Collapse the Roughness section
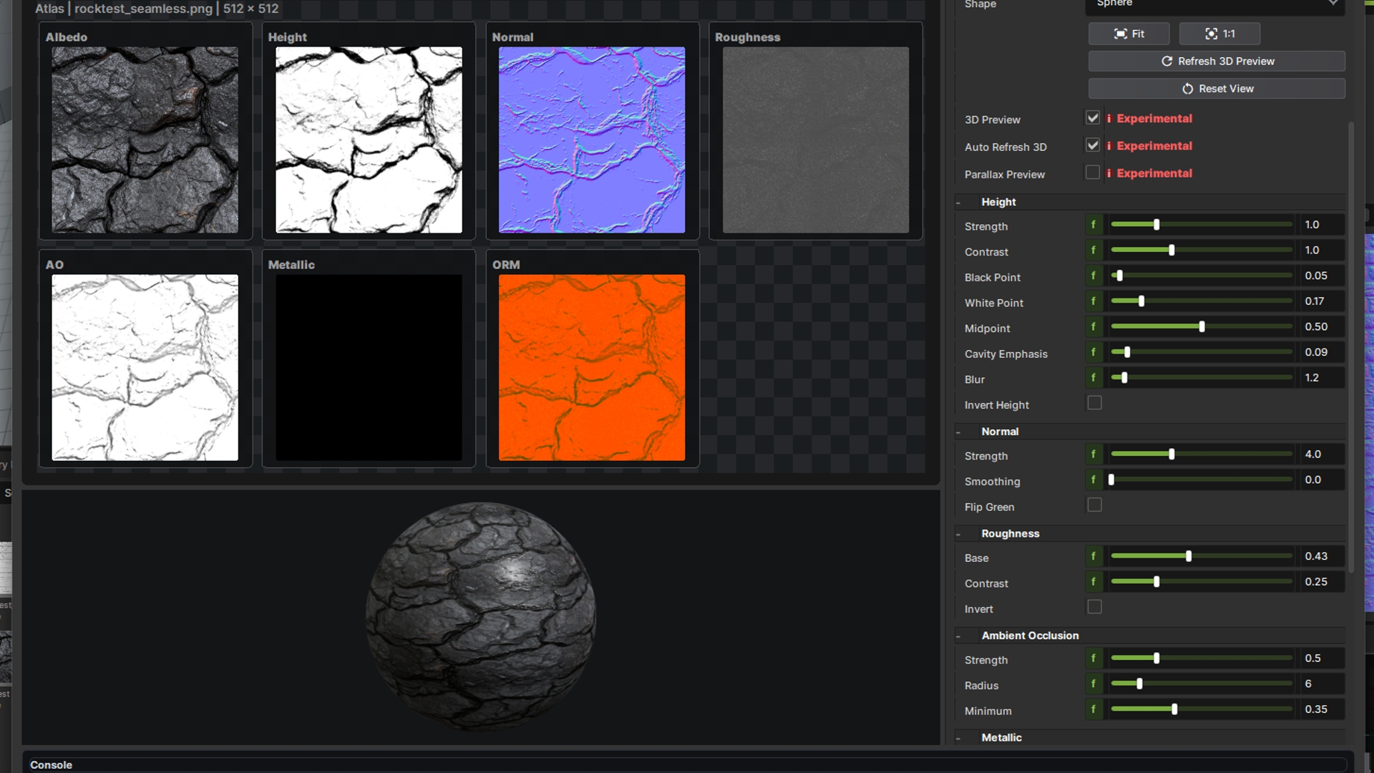 pyautogui.click(x=958, y=535)
